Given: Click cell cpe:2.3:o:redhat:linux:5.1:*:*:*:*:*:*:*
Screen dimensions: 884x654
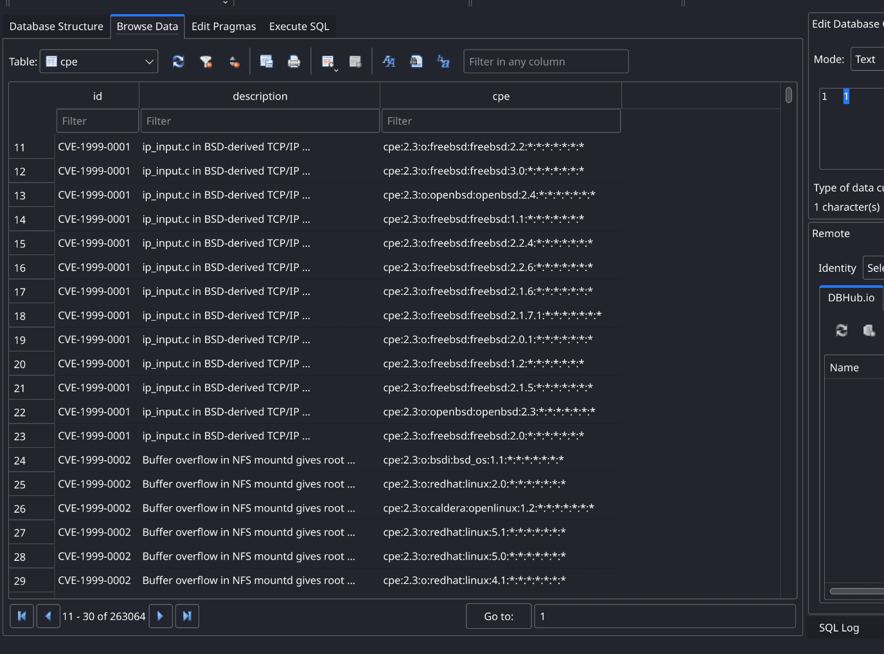Looking at the screenshot, I should (501, 532).
